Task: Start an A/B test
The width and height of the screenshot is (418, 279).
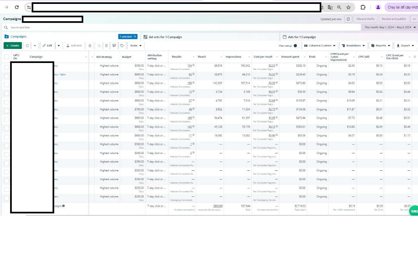Action: pos(74,46)
